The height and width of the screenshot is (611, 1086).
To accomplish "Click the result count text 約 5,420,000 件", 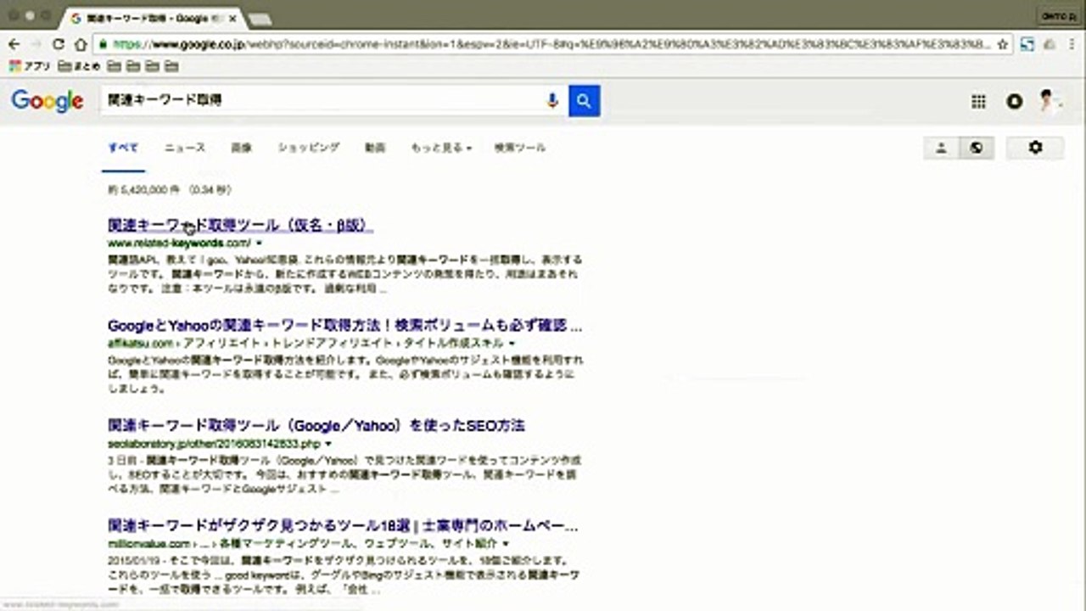I will pyautogui.click(x=170, y=189).
